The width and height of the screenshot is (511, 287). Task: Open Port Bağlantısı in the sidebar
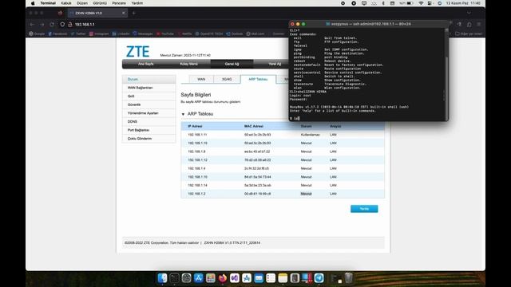coord(149,130)
